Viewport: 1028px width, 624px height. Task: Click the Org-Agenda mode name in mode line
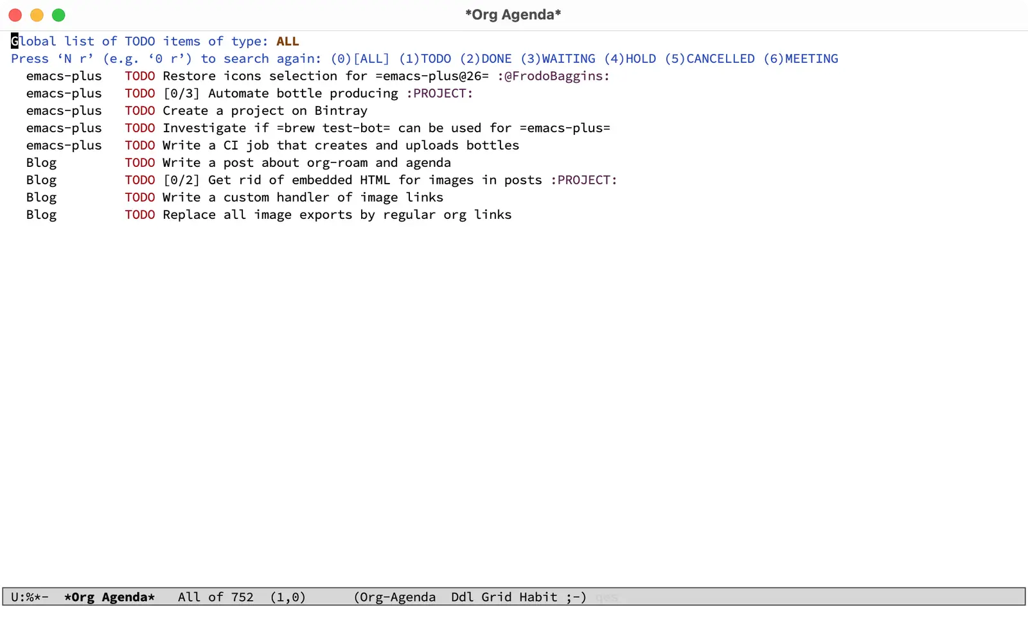pos(397,597)
